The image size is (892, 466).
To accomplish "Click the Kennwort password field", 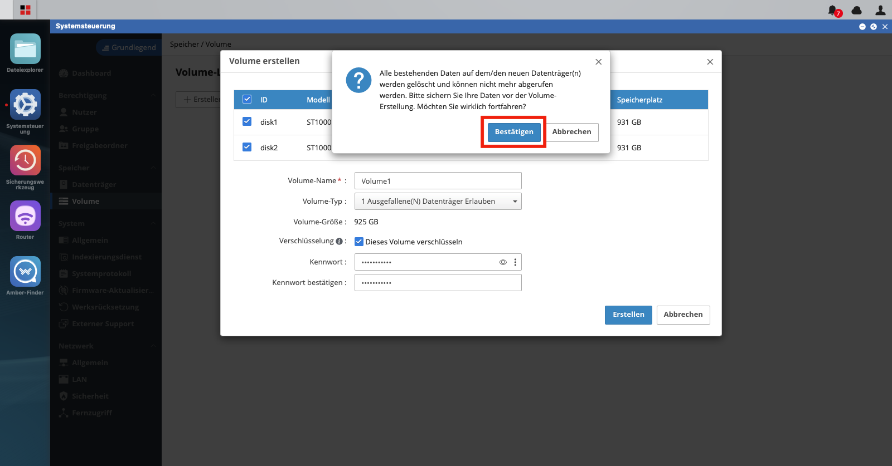I will 438,262.
